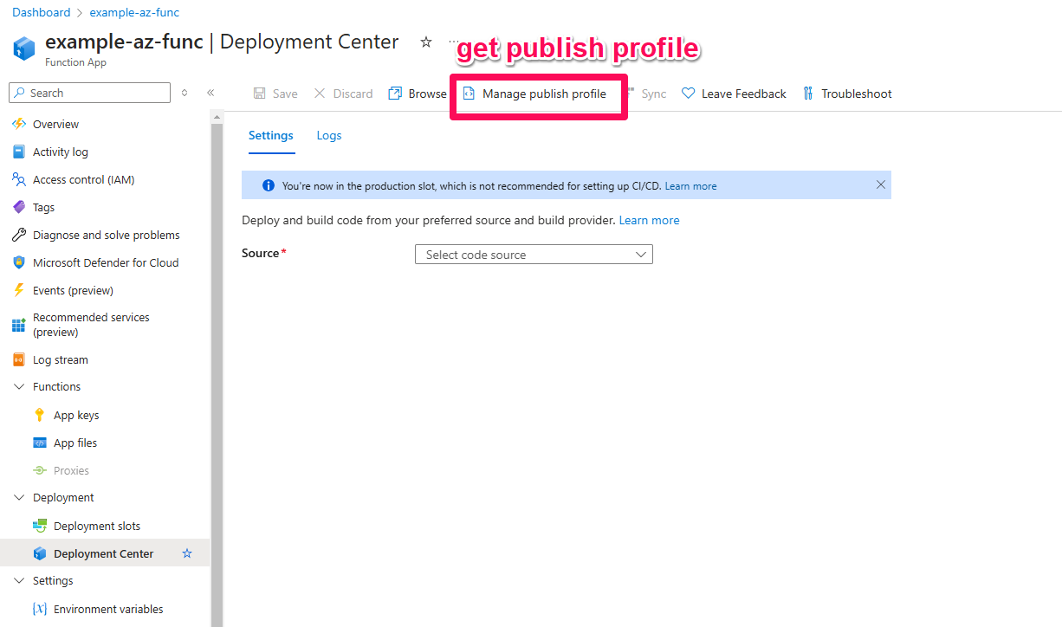Click the Manage publish profile document icon
Screen dimensions: 1062x627
469,94
